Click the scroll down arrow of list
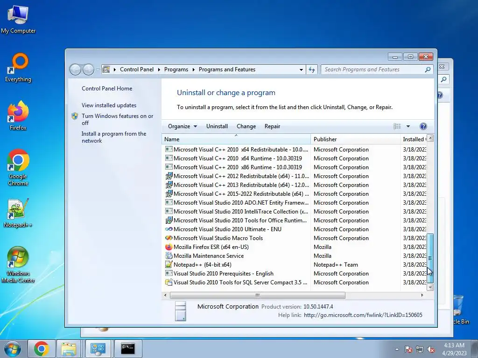The height and width of the screenshot is (358, 478). click(430, 287)
